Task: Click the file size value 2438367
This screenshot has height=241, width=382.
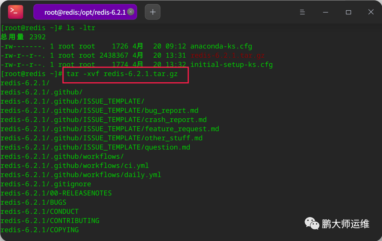Action: [x=114, y=55]
